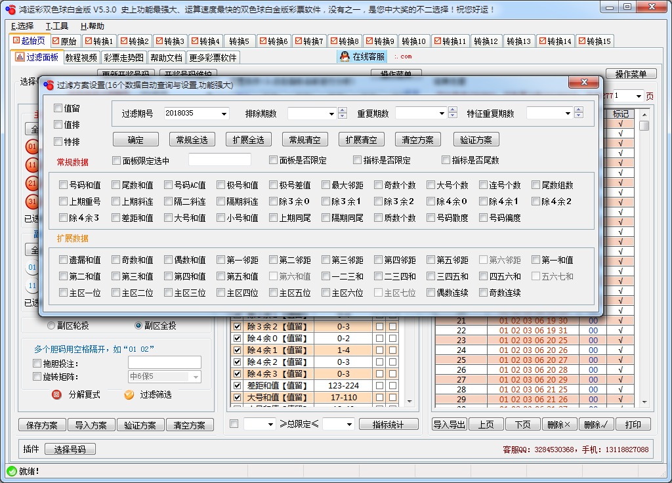Enable the 值留 checkbox
The image size is (672, 483).
pyautogui.click(x=58, y=108)
